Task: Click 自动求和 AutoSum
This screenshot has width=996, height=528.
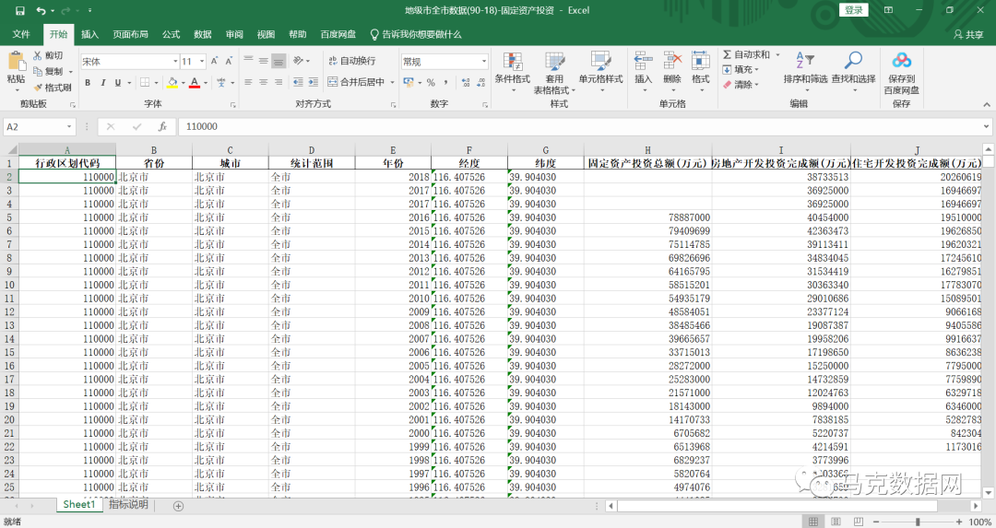Action: (746, 55)
